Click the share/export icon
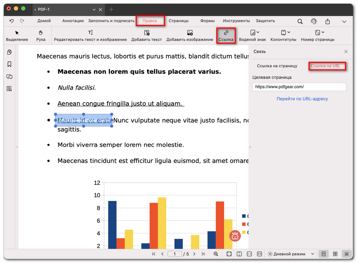 click(x=328, y=21)
